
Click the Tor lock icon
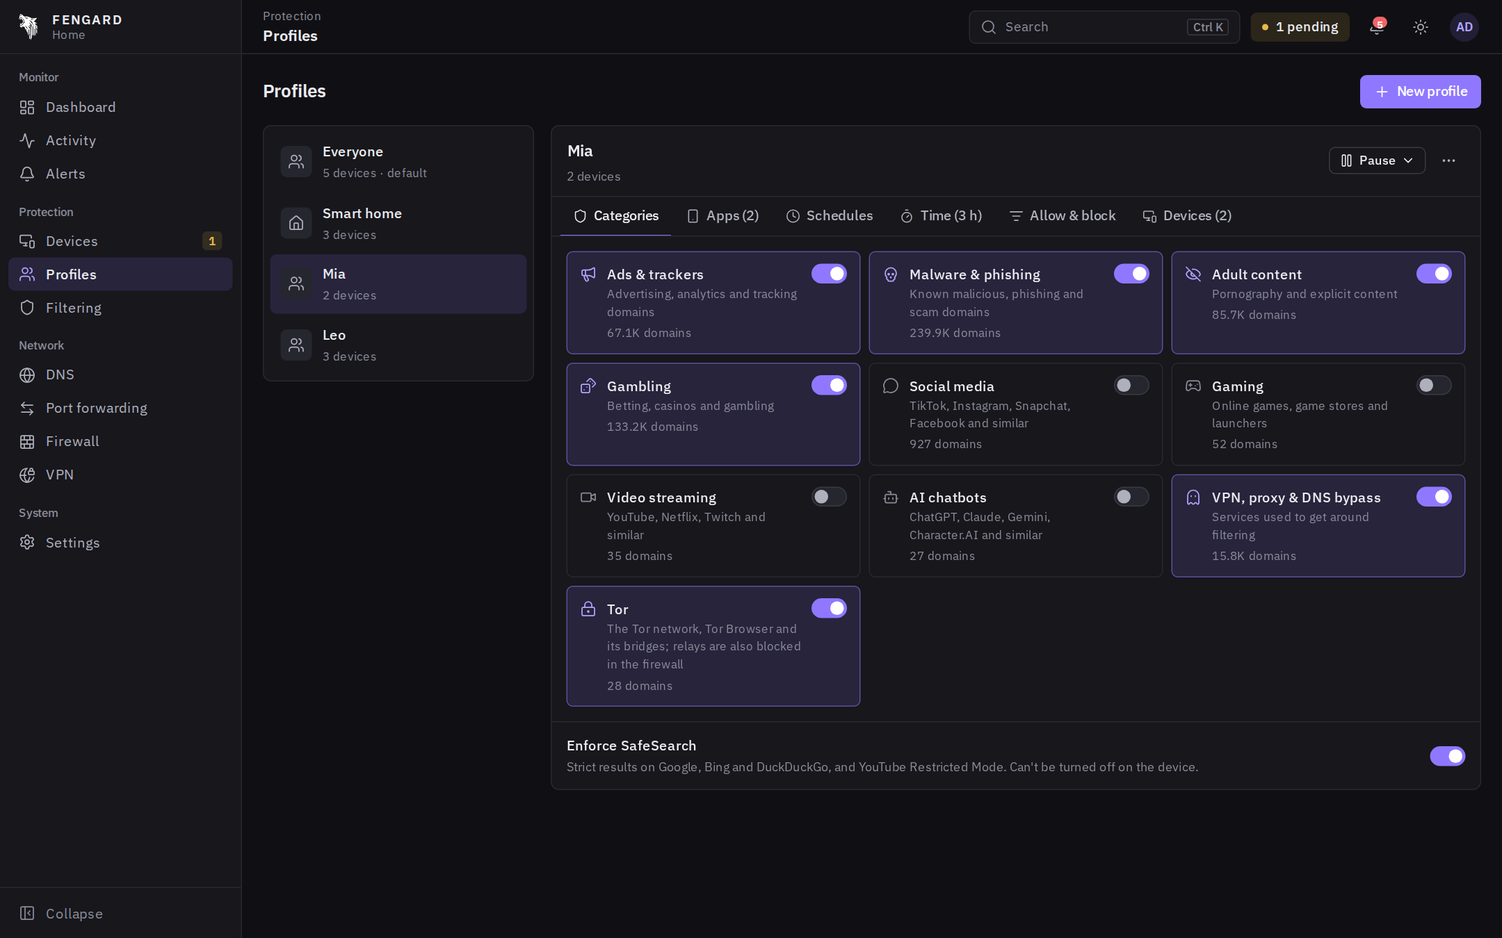pos(588,609)
